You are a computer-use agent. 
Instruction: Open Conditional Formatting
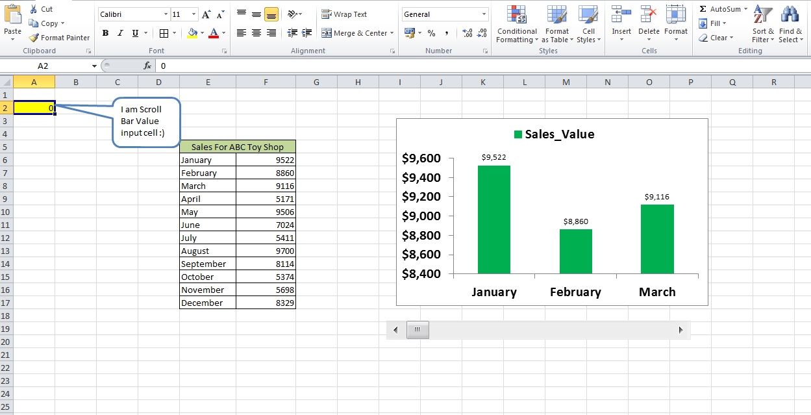click(x=516, y=25)
